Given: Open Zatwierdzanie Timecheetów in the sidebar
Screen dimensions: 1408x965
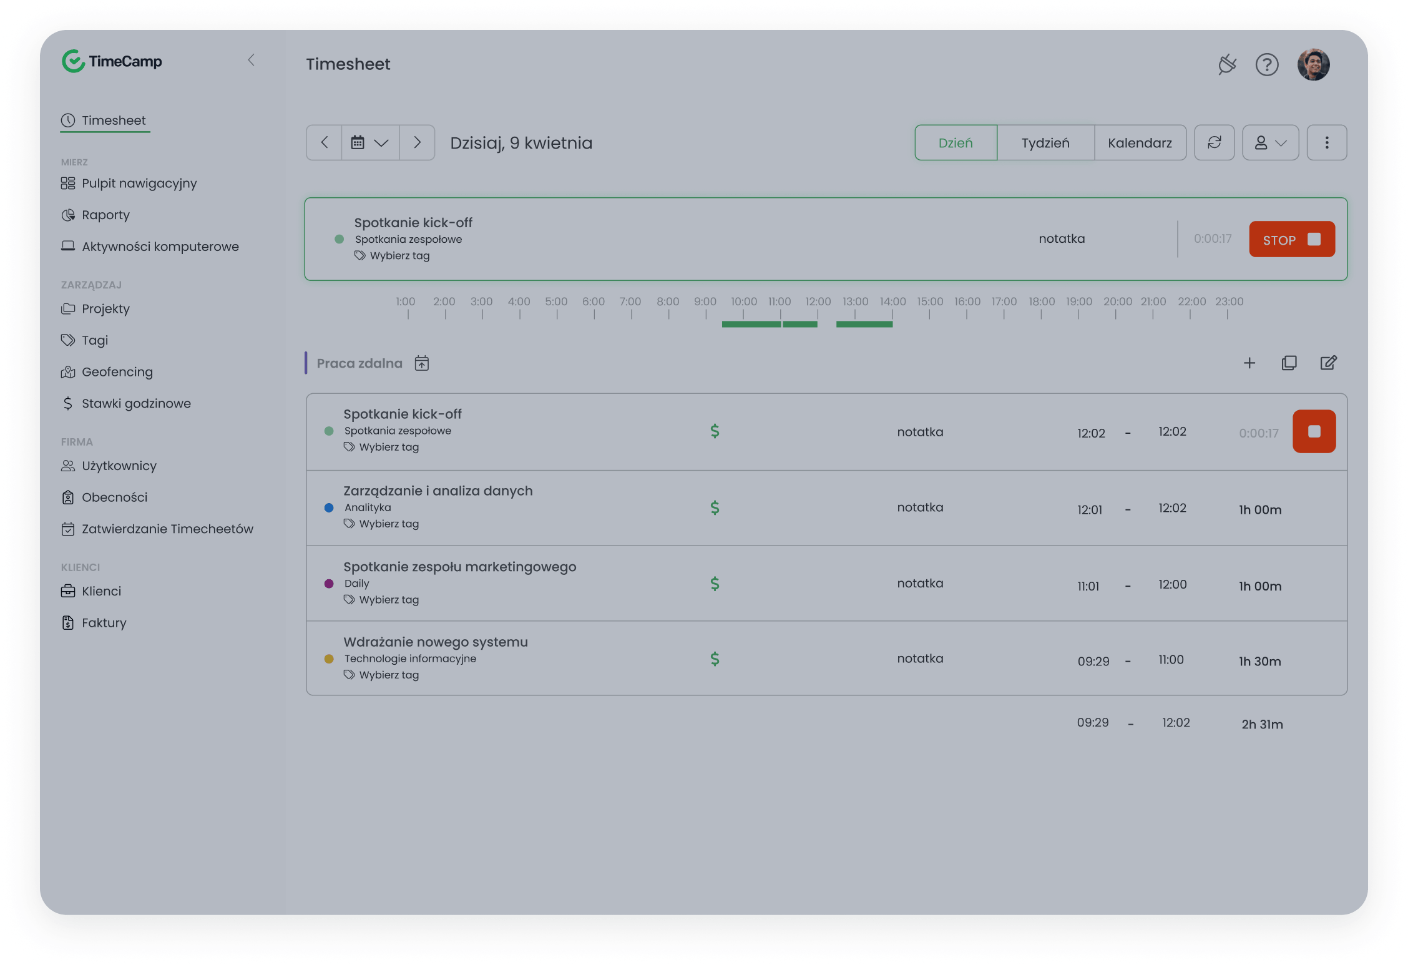Looking at the screenshot, I should click(157, 529).
